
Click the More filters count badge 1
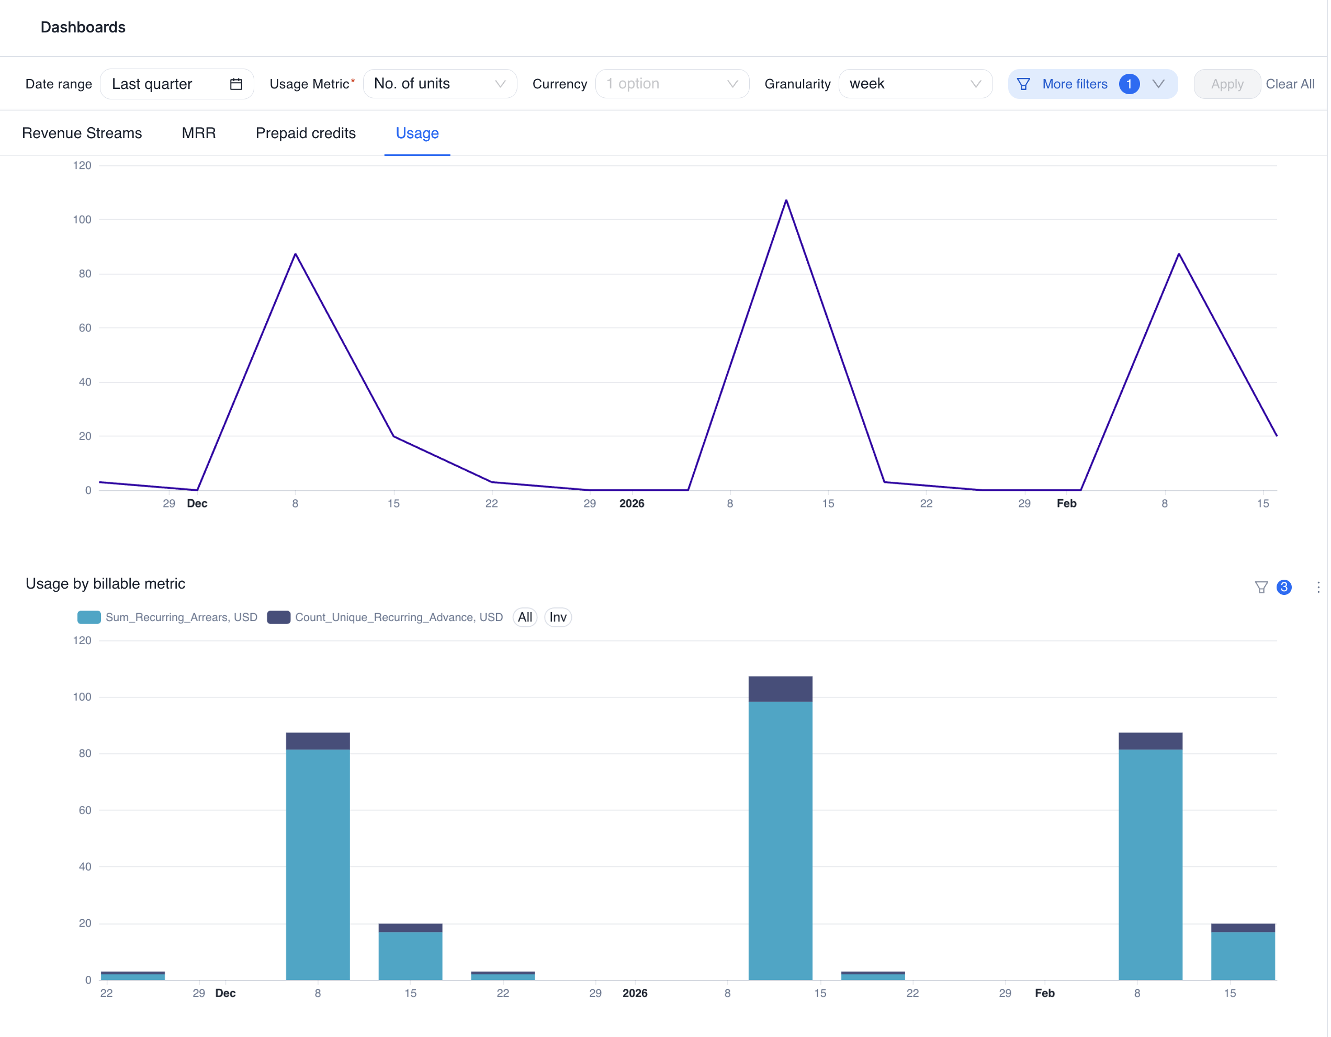pyautogui.click(x=1129, y=84)
